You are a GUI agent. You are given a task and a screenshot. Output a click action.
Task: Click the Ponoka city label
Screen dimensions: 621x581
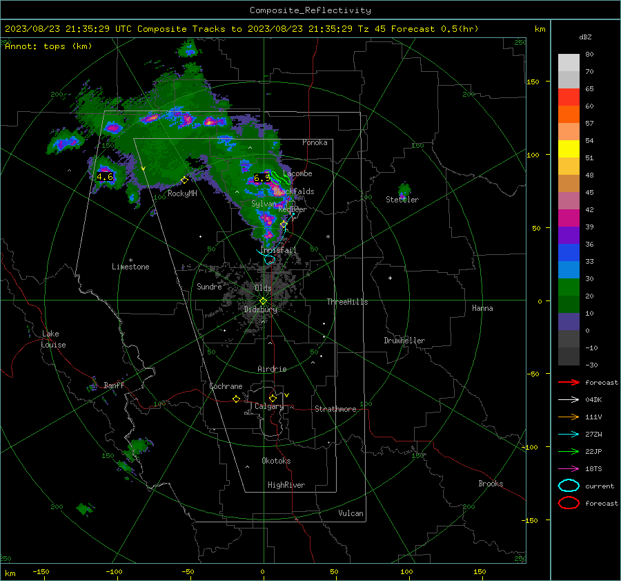click(x=315, y=142)
